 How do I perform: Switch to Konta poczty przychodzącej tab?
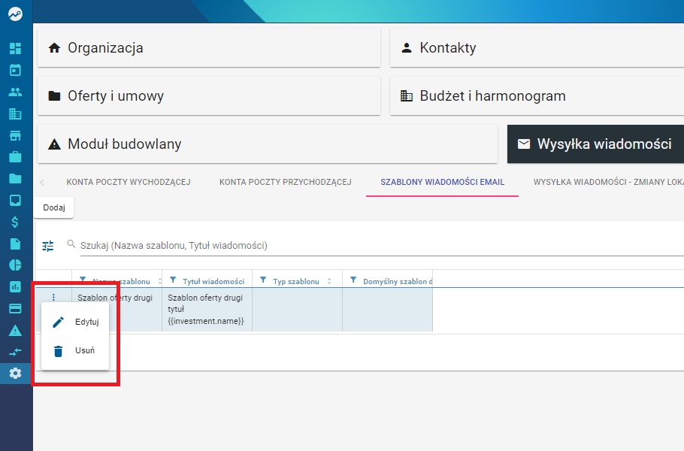286,182
